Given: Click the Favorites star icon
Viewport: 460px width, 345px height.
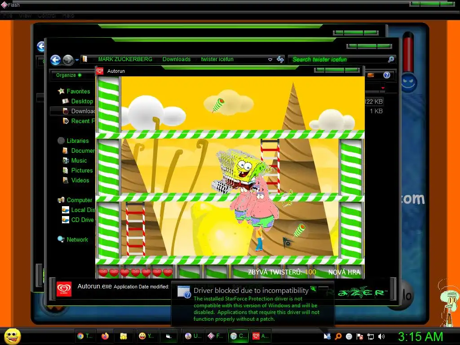Looking at the screenshot, I should (x=61, y=91).
